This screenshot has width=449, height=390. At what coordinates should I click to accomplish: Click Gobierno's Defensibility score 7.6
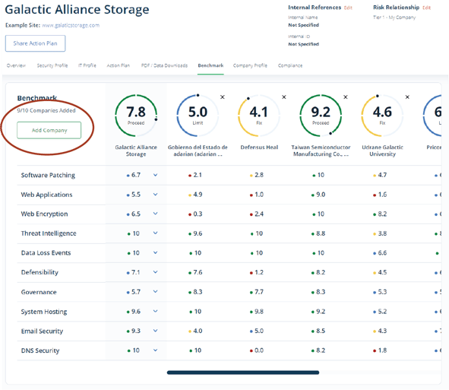[x=198, y=272]
